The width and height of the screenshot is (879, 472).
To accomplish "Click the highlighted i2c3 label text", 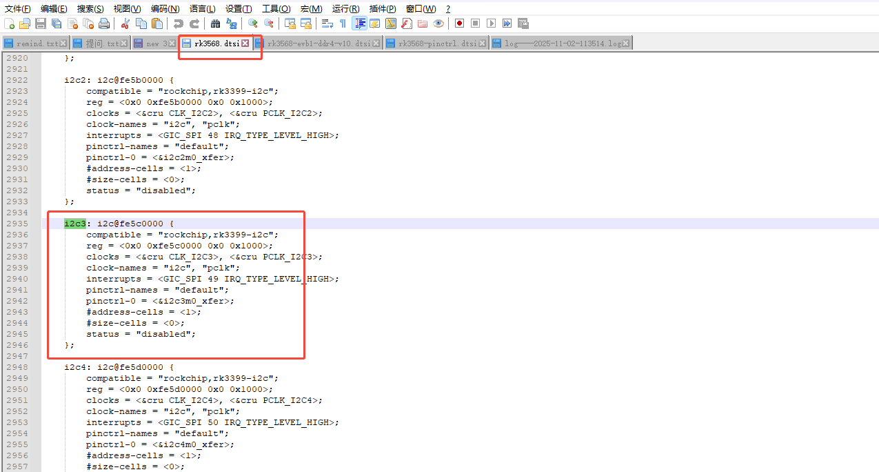I will tap(75, 224).
